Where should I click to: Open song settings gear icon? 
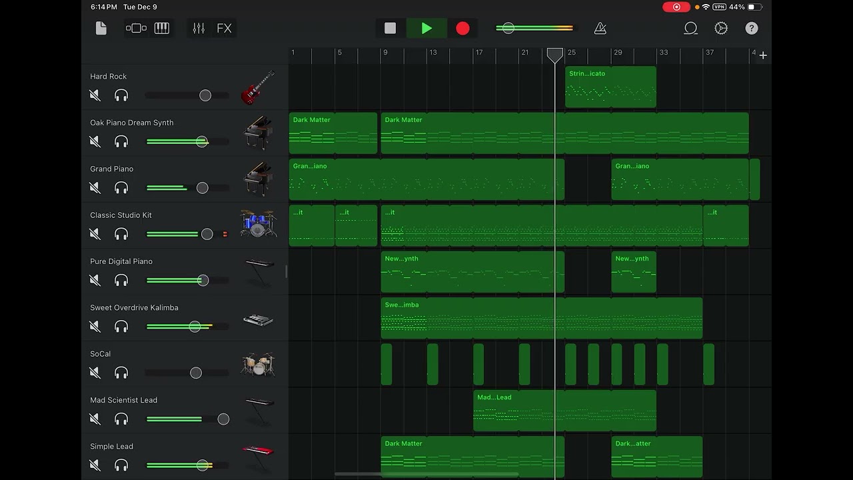(x=721, y=28)
